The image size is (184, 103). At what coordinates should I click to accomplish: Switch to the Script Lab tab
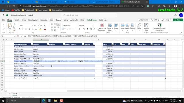pos(103,20)
